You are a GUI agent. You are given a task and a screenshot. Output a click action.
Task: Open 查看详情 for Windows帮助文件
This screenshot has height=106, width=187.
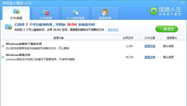150,57
